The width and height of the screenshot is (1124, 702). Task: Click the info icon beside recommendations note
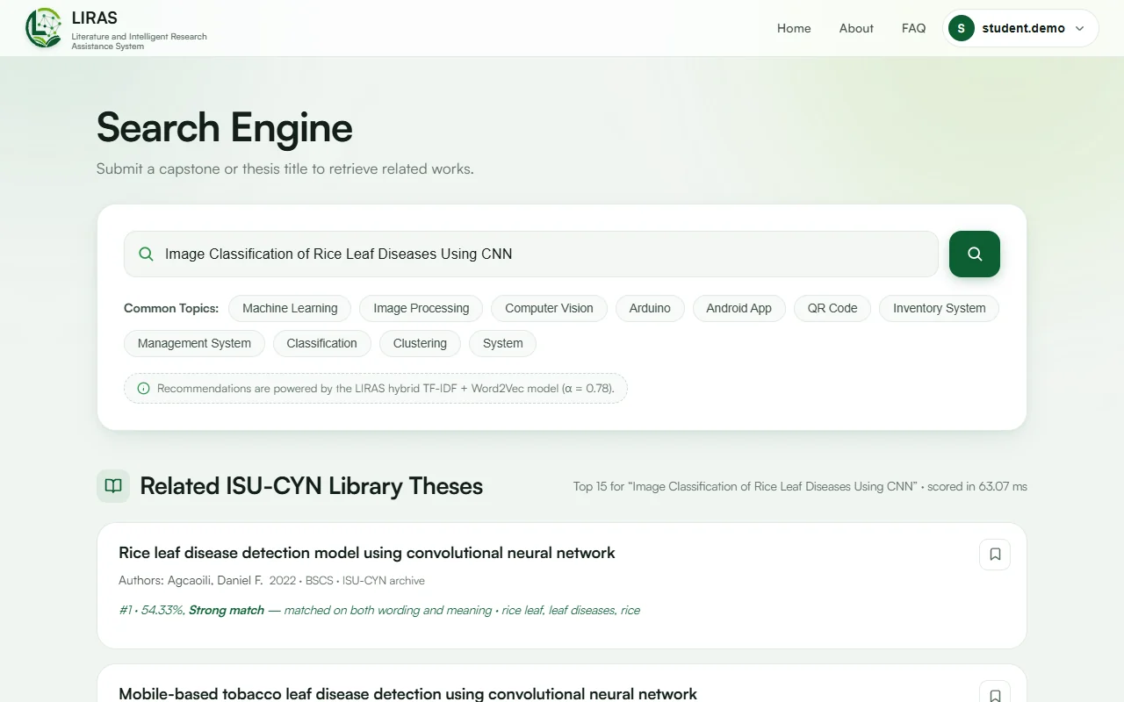144,388
